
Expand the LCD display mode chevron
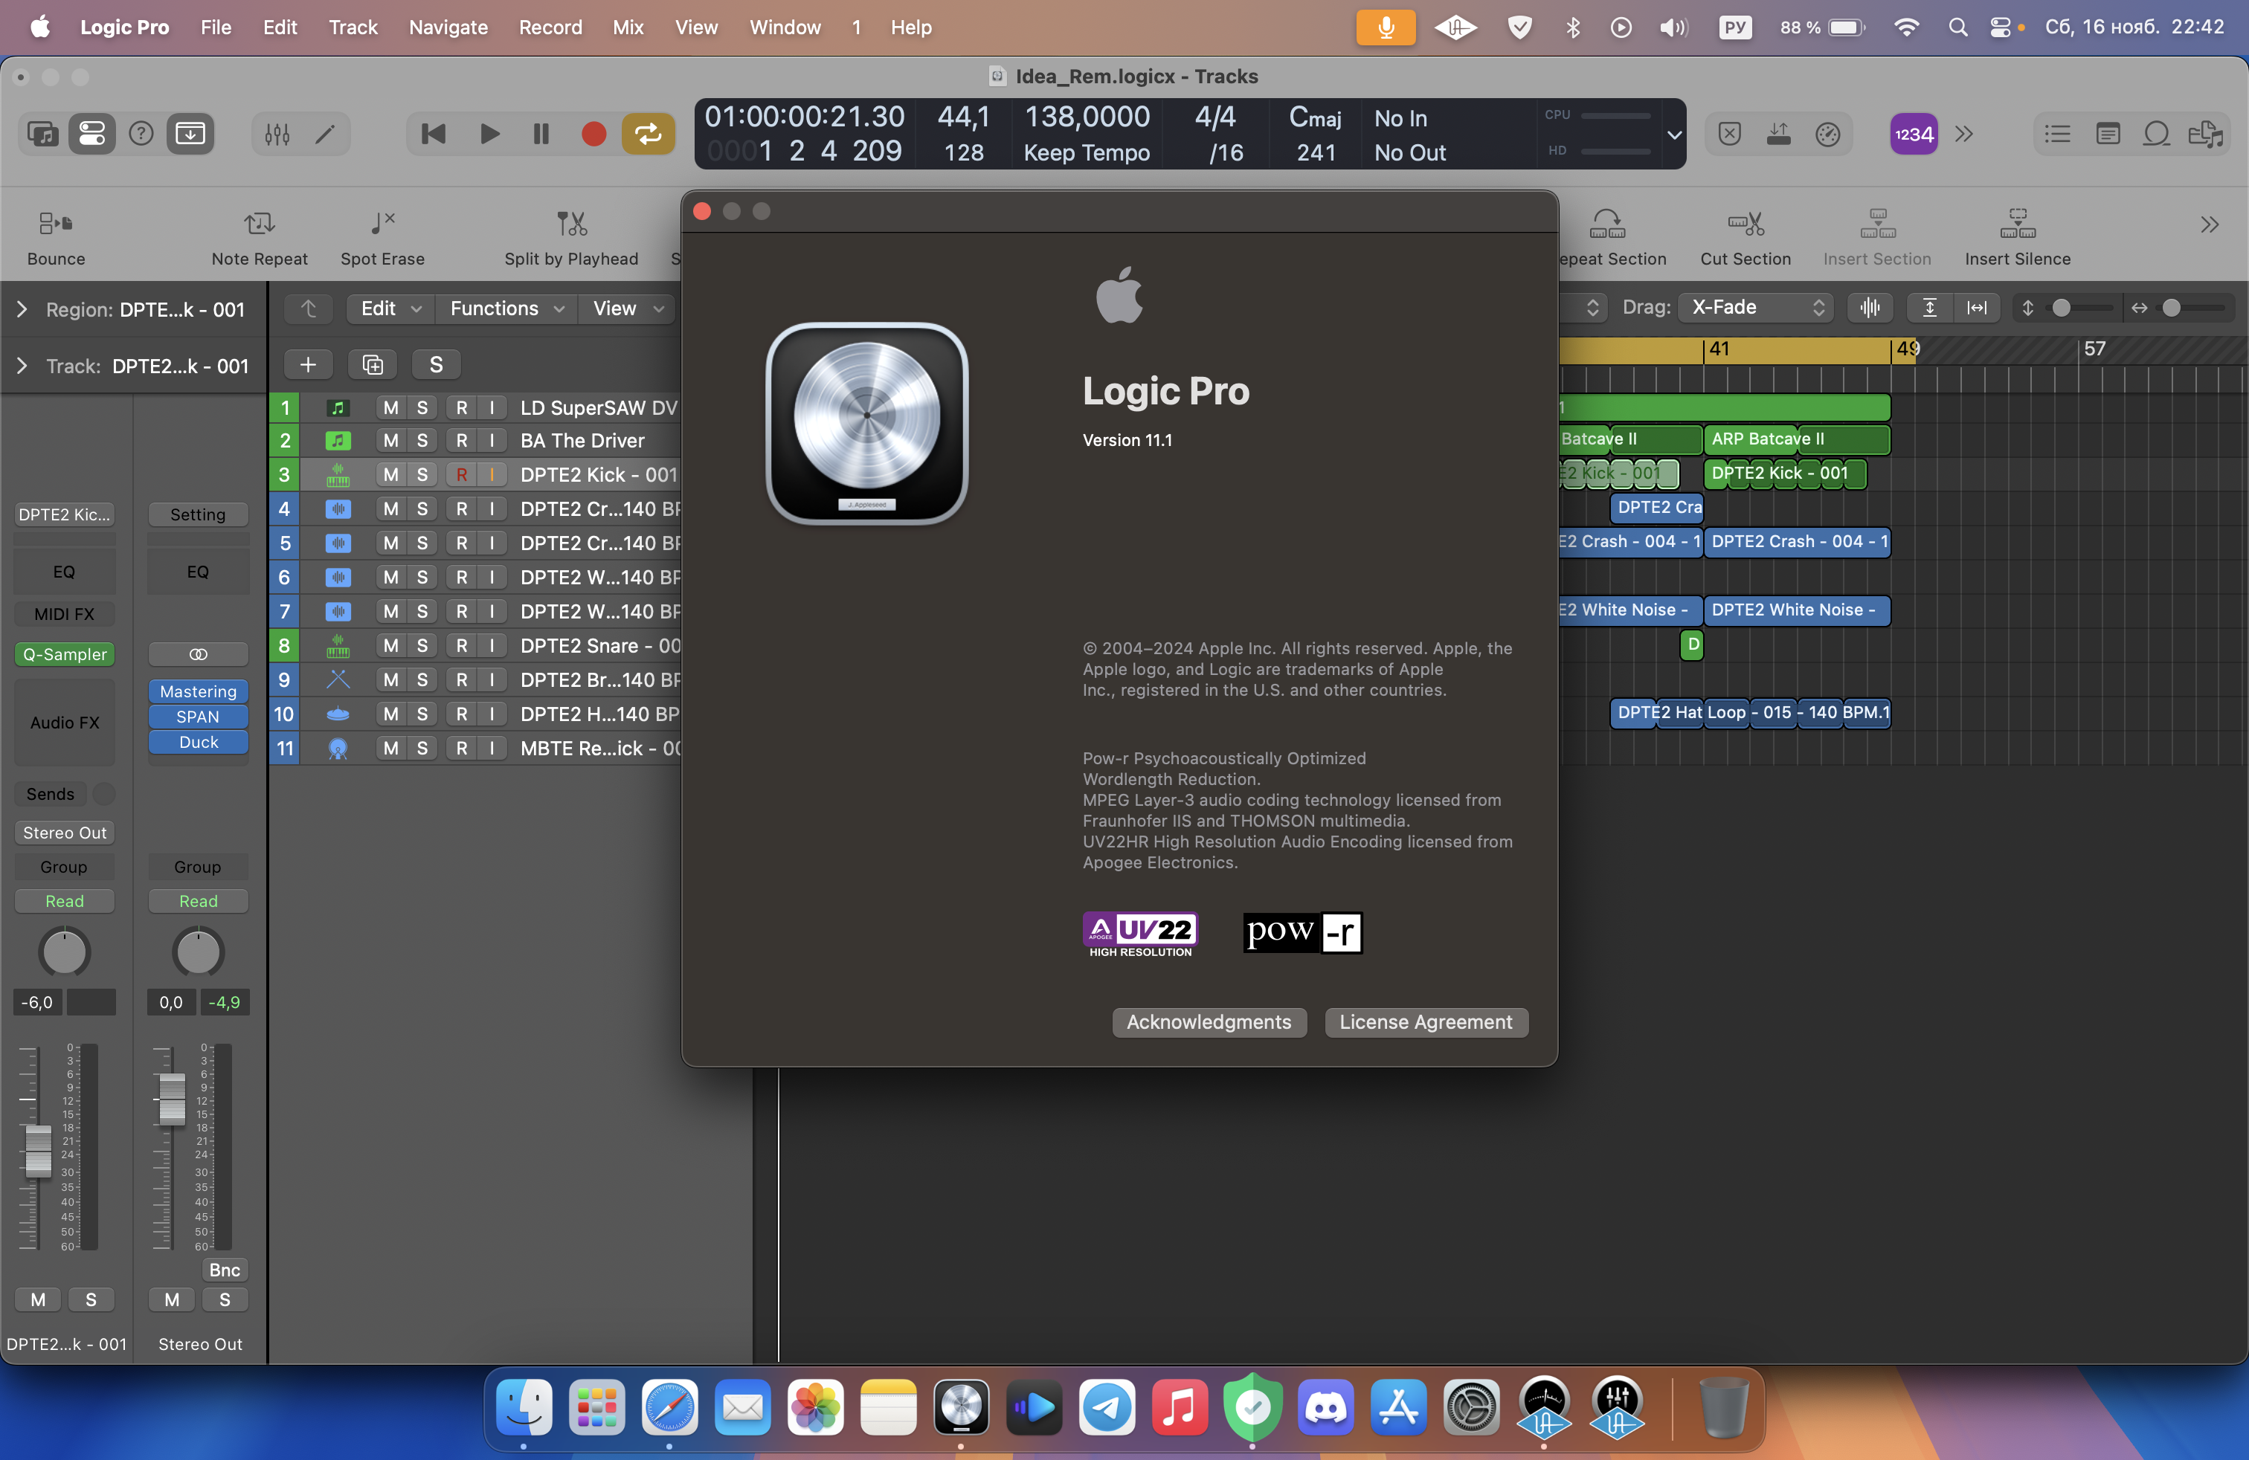click(x=1673, y=134)
